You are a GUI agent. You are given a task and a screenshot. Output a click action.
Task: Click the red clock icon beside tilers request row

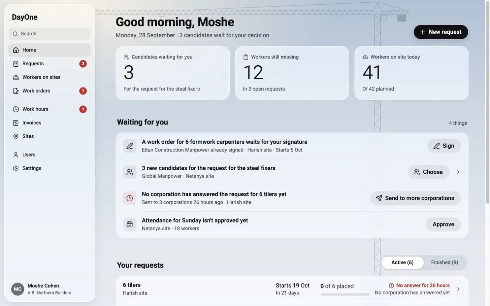[130, 198]
